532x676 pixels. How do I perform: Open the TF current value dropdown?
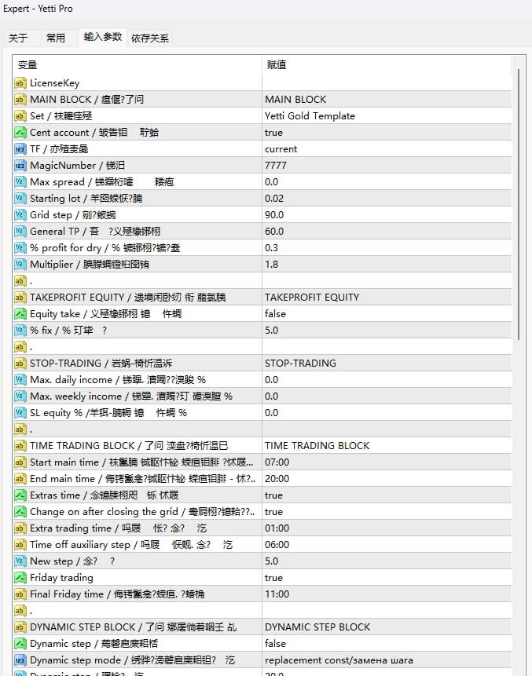(387, 149)
